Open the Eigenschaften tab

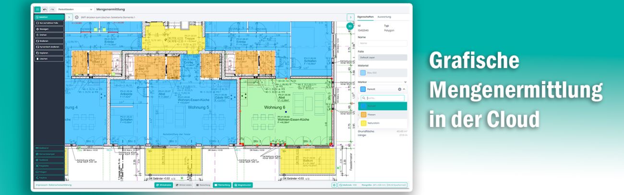point(365,17)
